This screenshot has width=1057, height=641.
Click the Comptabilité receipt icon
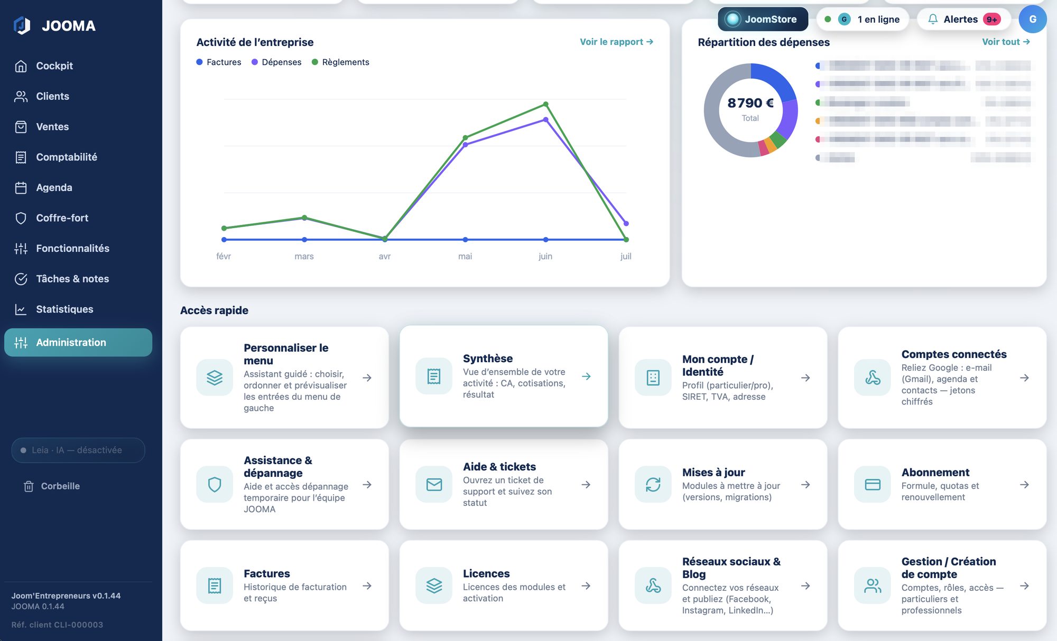pos(21,157)
